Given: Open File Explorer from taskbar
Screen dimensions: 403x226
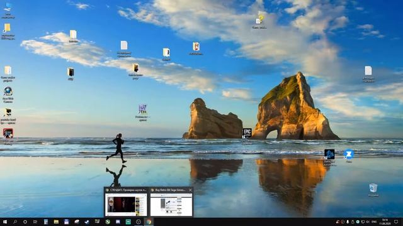Looking at the screenshot, I should (56, 222).
